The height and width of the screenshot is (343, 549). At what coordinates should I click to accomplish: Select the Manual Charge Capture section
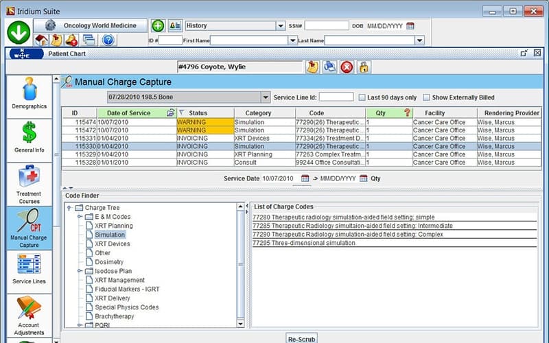click(29, 228)
